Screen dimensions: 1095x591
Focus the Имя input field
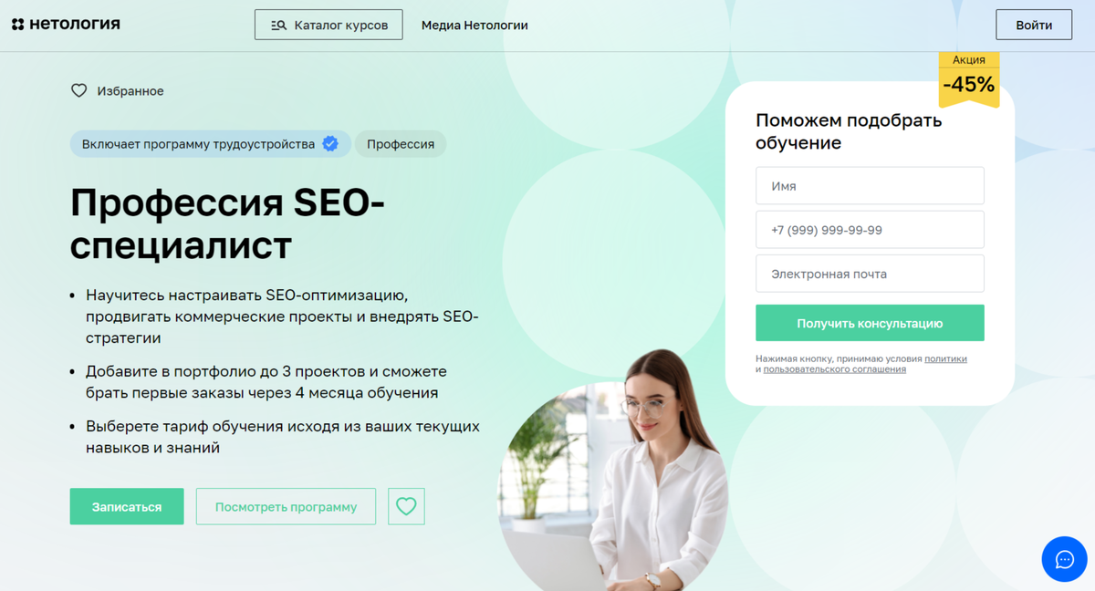(870, 185)
